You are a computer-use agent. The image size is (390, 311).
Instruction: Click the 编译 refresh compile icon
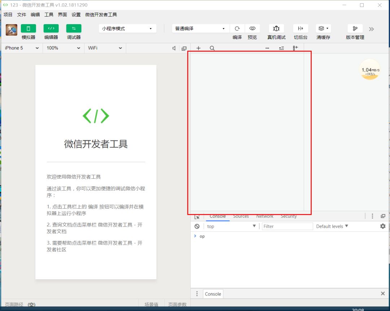point(237,28)
